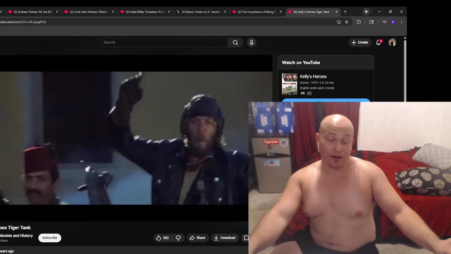The image size is (451, 254).
Task: Click the 'Watch on YouTube' panel heading
Action: (x=301, y=62)
